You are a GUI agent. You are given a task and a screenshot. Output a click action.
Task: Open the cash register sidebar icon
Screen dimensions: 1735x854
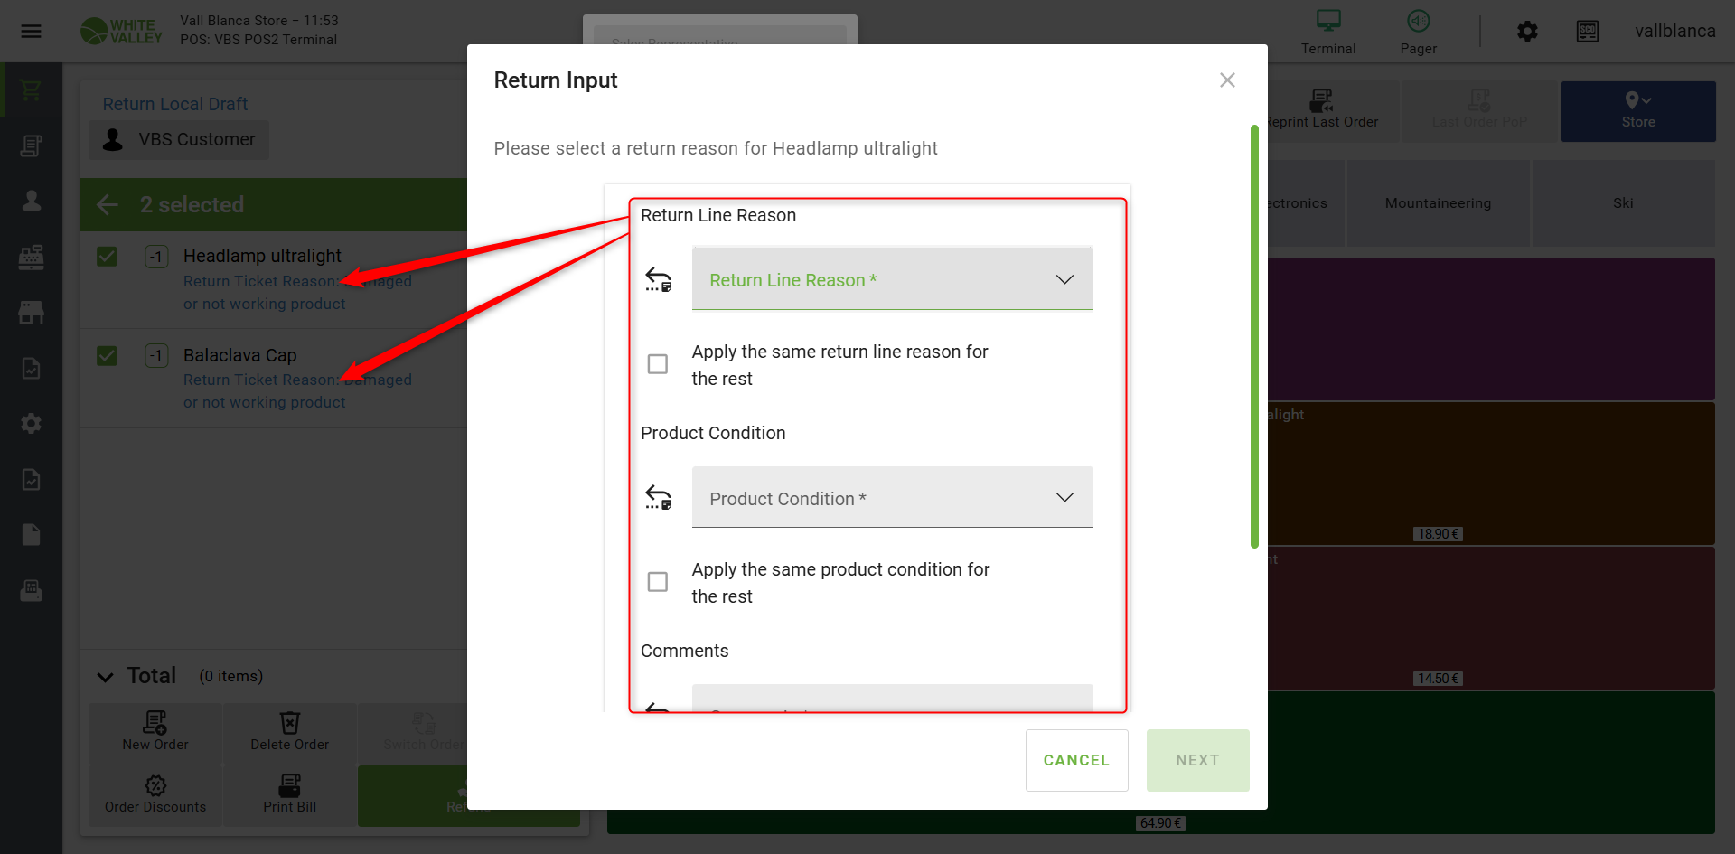click(31, 257)
